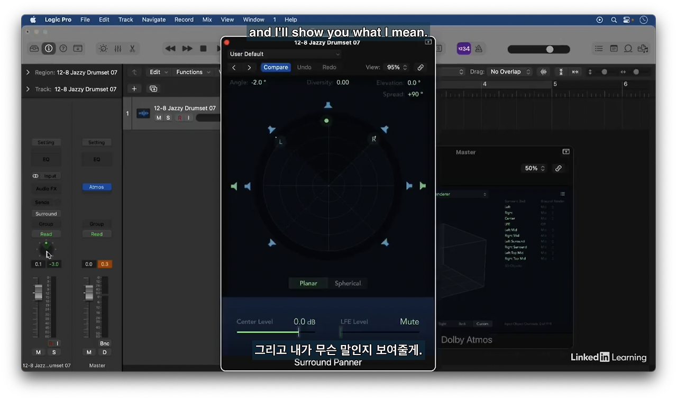The width and height of the screenshot is (677, 400).
Task: Open the media Browsers button
Action: 643,49
